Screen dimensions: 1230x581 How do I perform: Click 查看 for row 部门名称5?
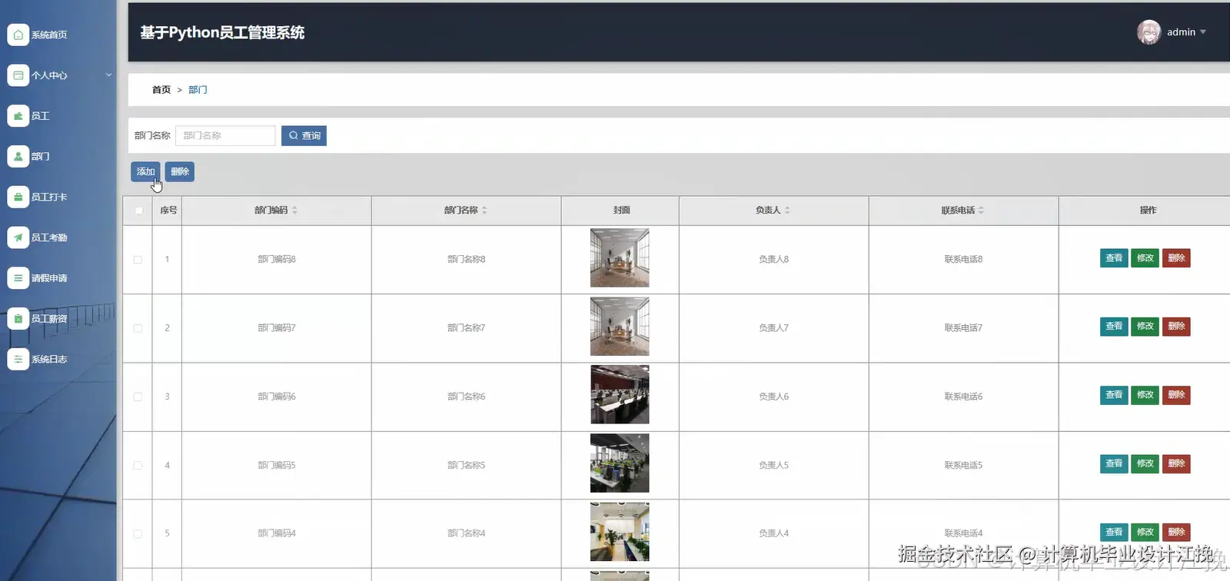pyautogui.click(x=1114, y=463)
